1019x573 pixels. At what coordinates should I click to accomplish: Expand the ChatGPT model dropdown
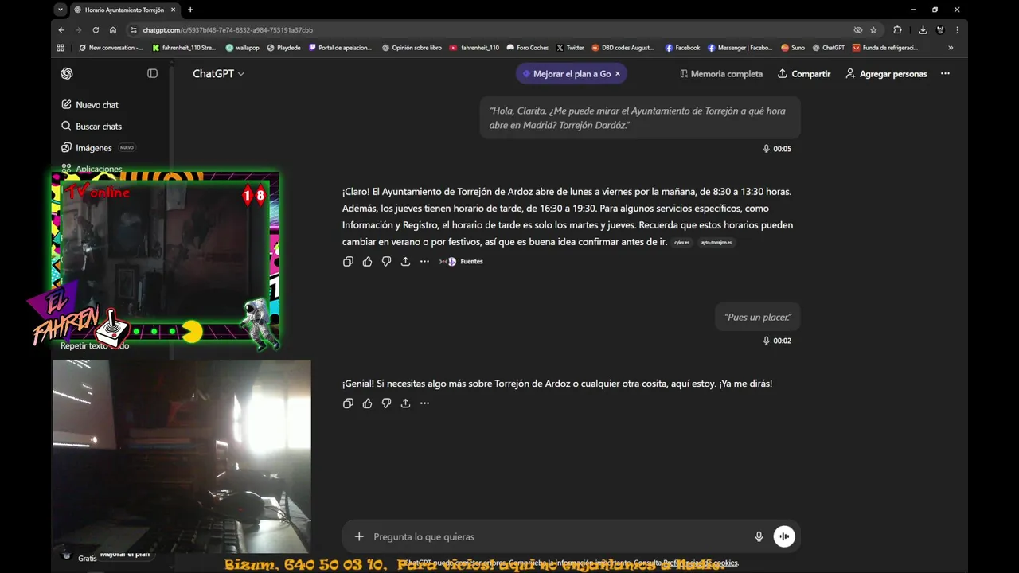(x=218, y=73)
